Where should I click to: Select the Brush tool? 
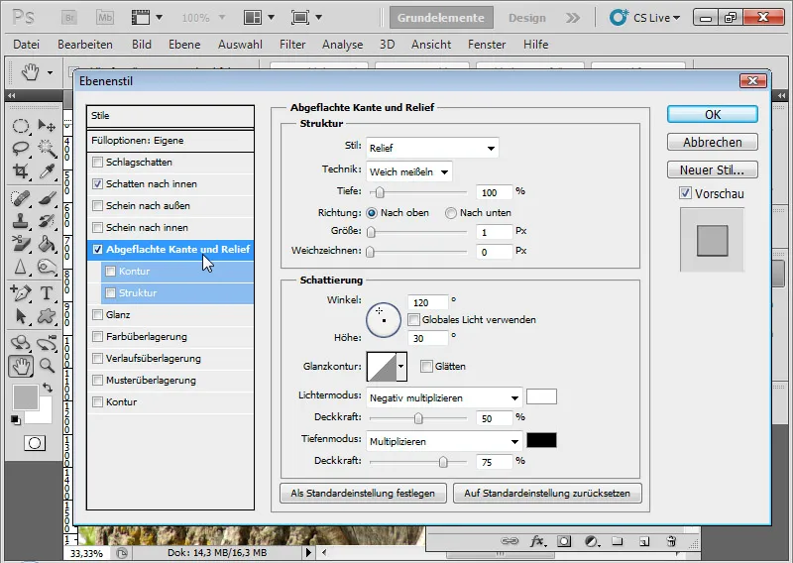(47, 198)
